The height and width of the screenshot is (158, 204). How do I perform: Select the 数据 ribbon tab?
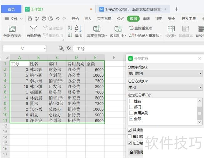133,19
